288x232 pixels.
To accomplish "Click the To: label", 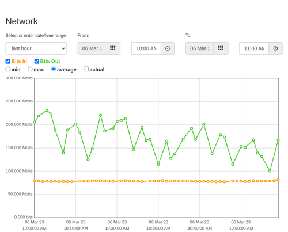I will (x=188, y=36).
